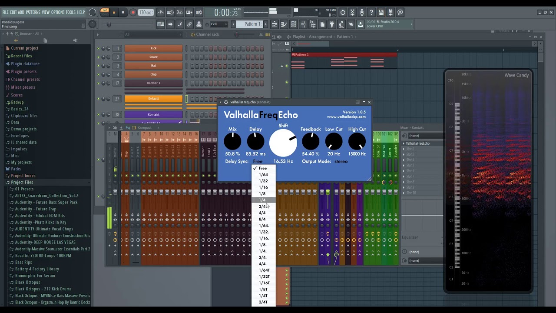Toggle the metronome icon
The height and width of the screenshot is (313, 556).
coord(161,13)
